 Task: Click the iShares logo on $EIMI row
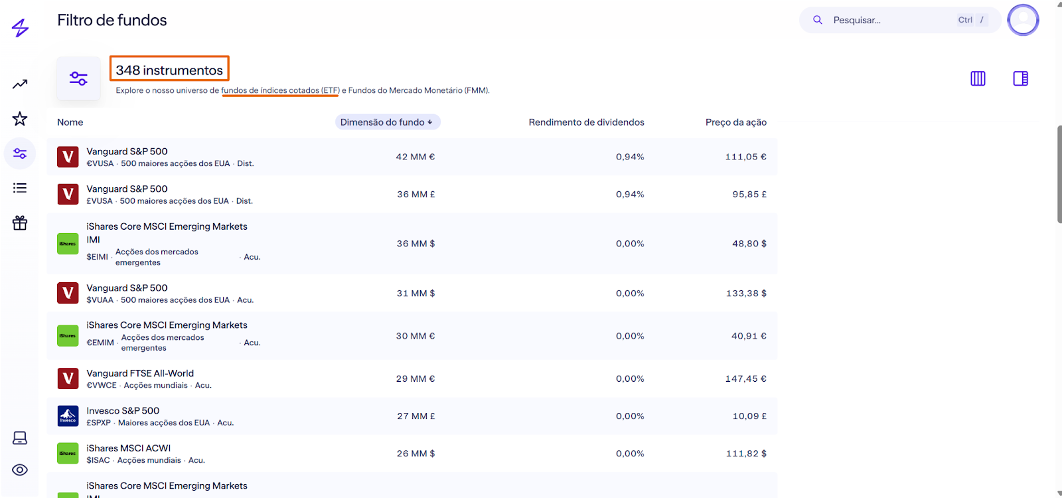pos(68,244)
